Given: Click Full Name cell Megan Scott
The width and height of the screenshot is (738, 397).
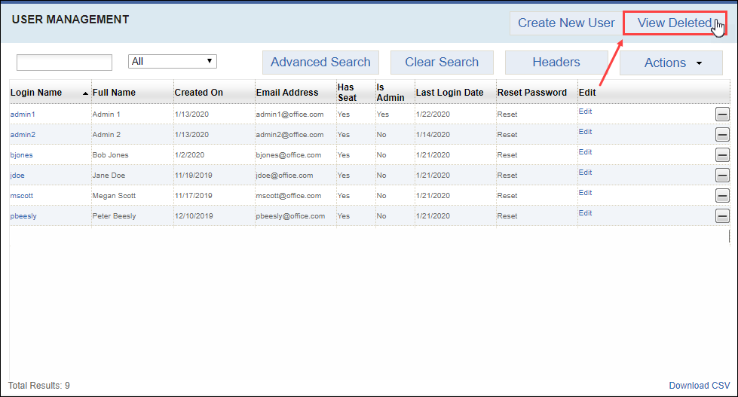Looking at the screenshot, I should point(114,196).
